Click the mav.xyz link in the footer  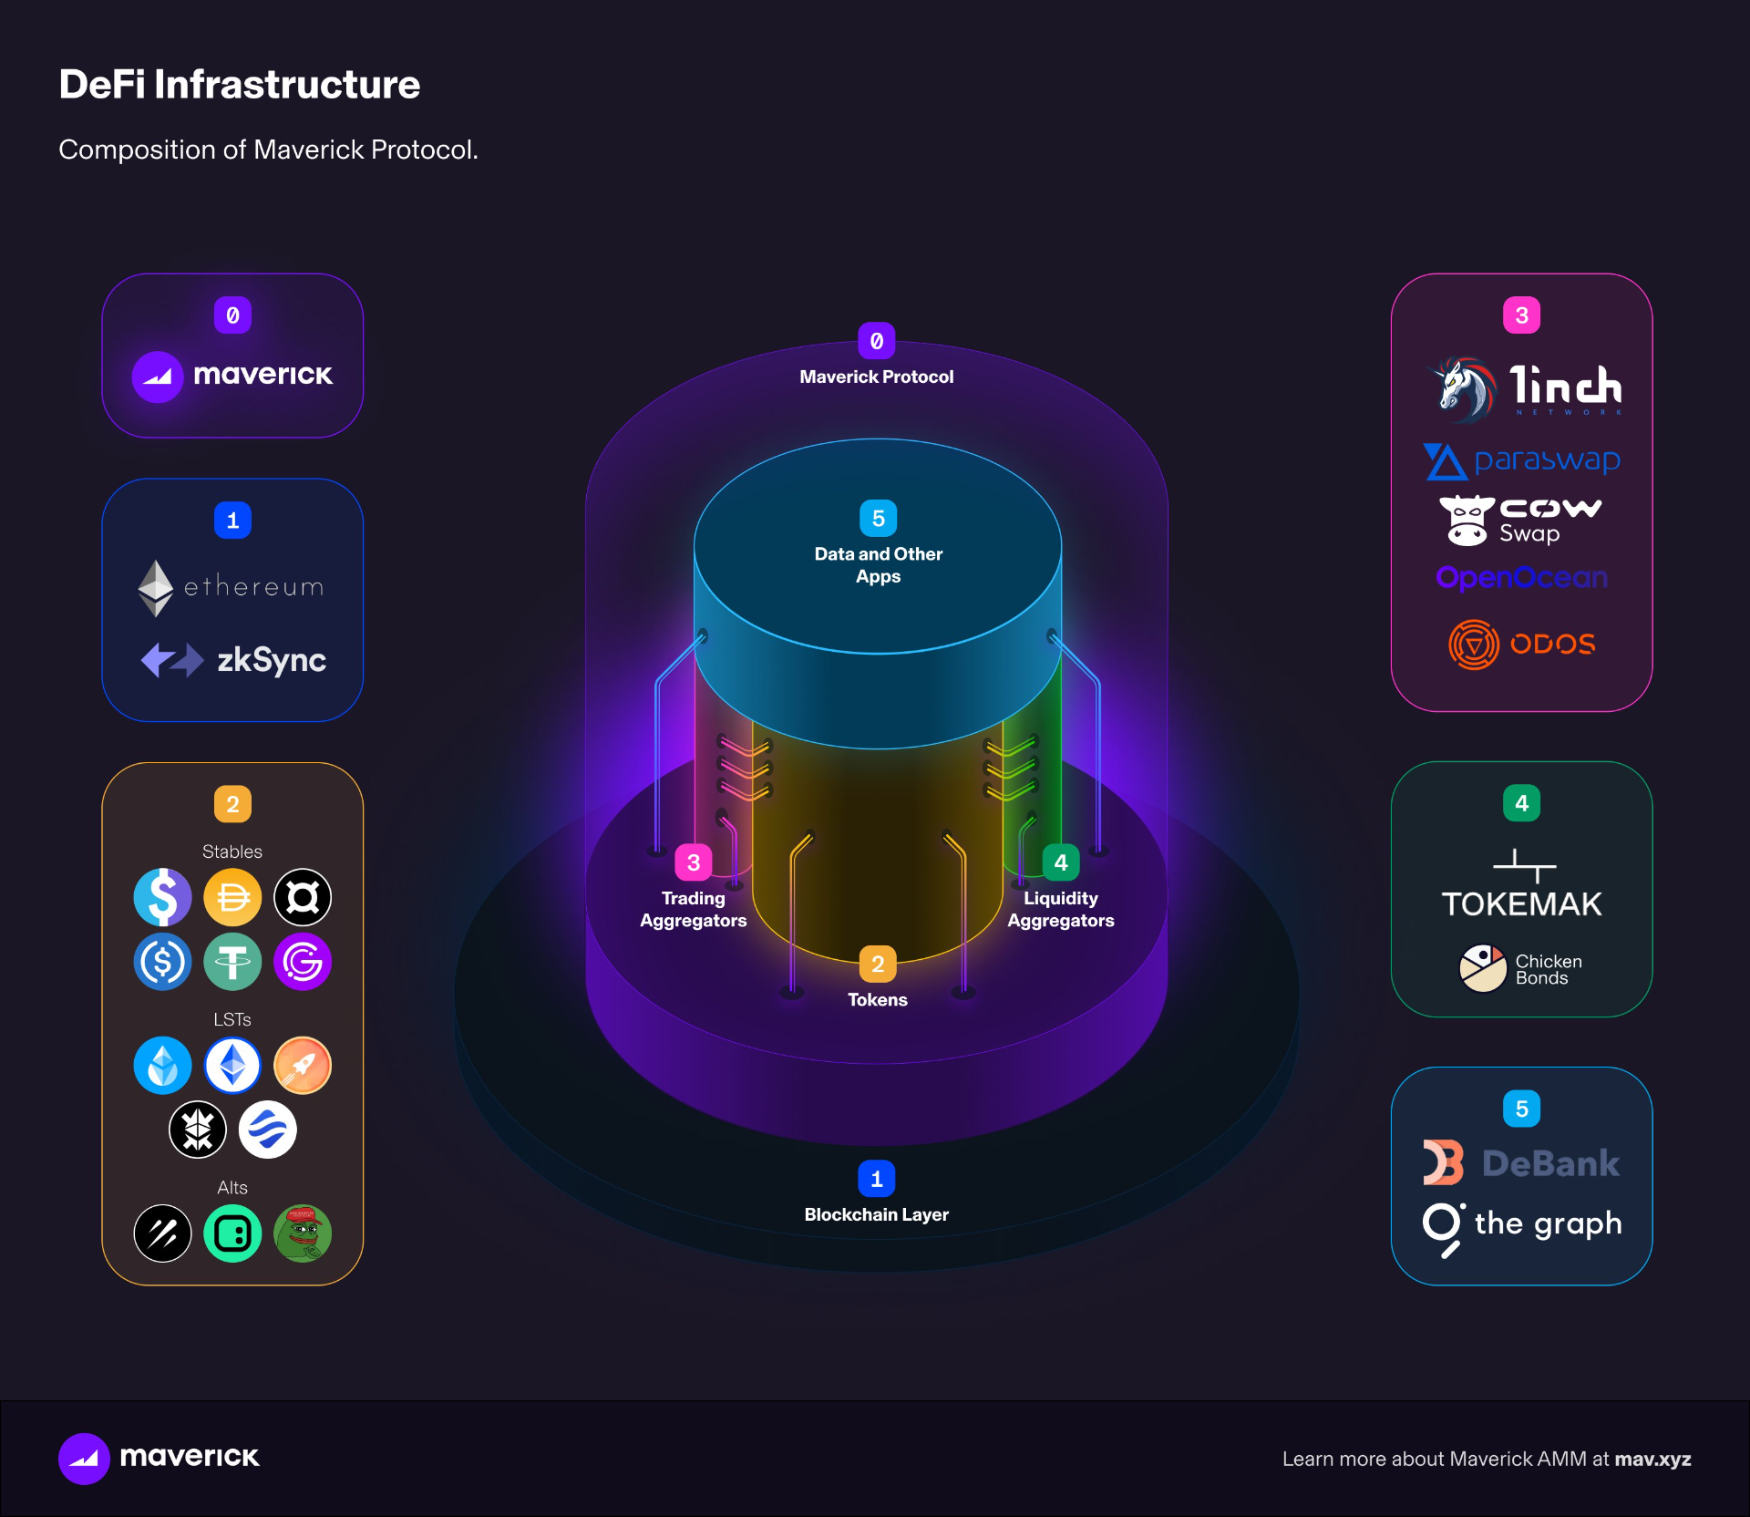point(1652,1460)
